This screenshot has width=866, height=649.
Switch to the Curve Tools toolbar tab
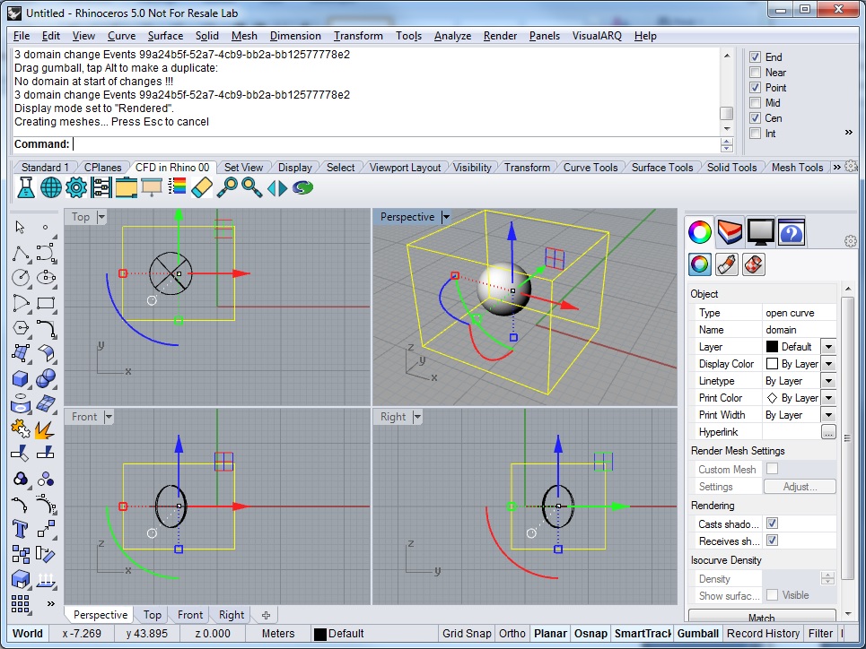tap(590, 167)
